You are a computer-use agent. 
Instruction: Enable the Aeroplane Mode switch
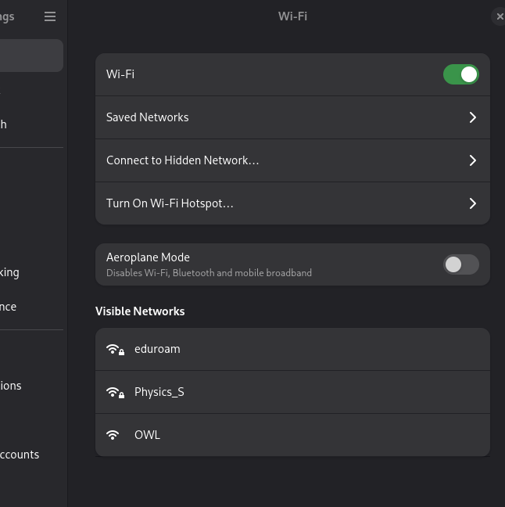pyautogui.click(x=460, y=264)
